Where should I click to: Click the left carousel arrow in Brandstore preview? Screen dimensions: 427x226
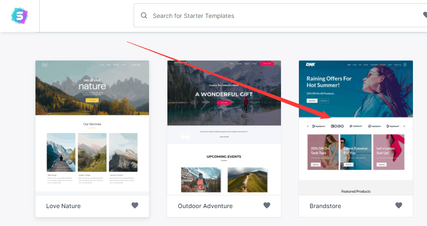click(x=307, y=126)
